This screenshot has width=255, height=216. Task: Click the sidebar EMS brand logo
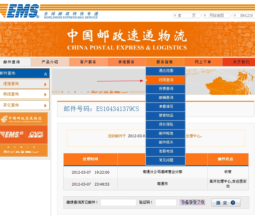[12, 135]
